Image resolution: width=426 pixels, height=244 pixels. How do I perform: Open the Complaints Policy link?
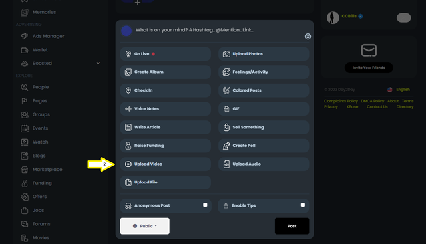(x=341, y=101)
